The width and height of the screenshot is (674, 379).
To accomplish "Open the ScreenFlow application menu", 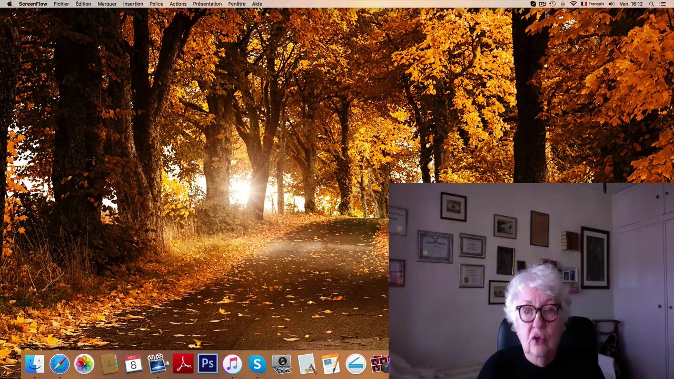I will coord(33,4).
